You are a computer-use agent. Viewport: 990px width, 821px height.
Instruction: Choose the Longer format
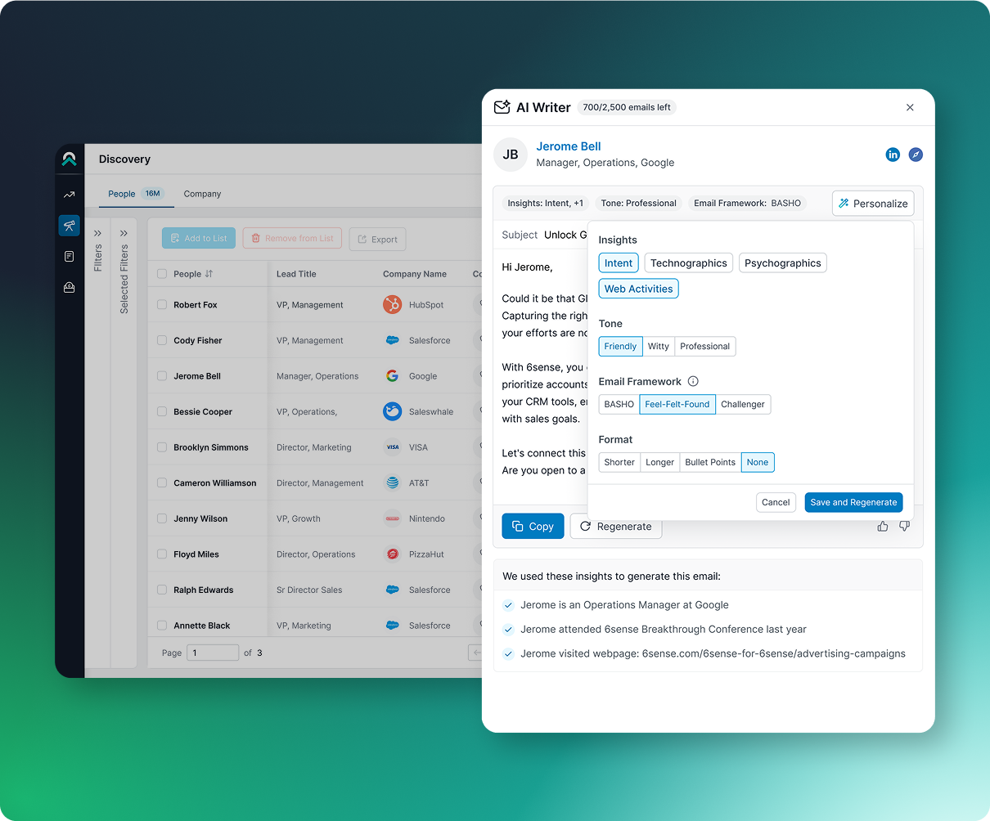(x=660, y=463)
